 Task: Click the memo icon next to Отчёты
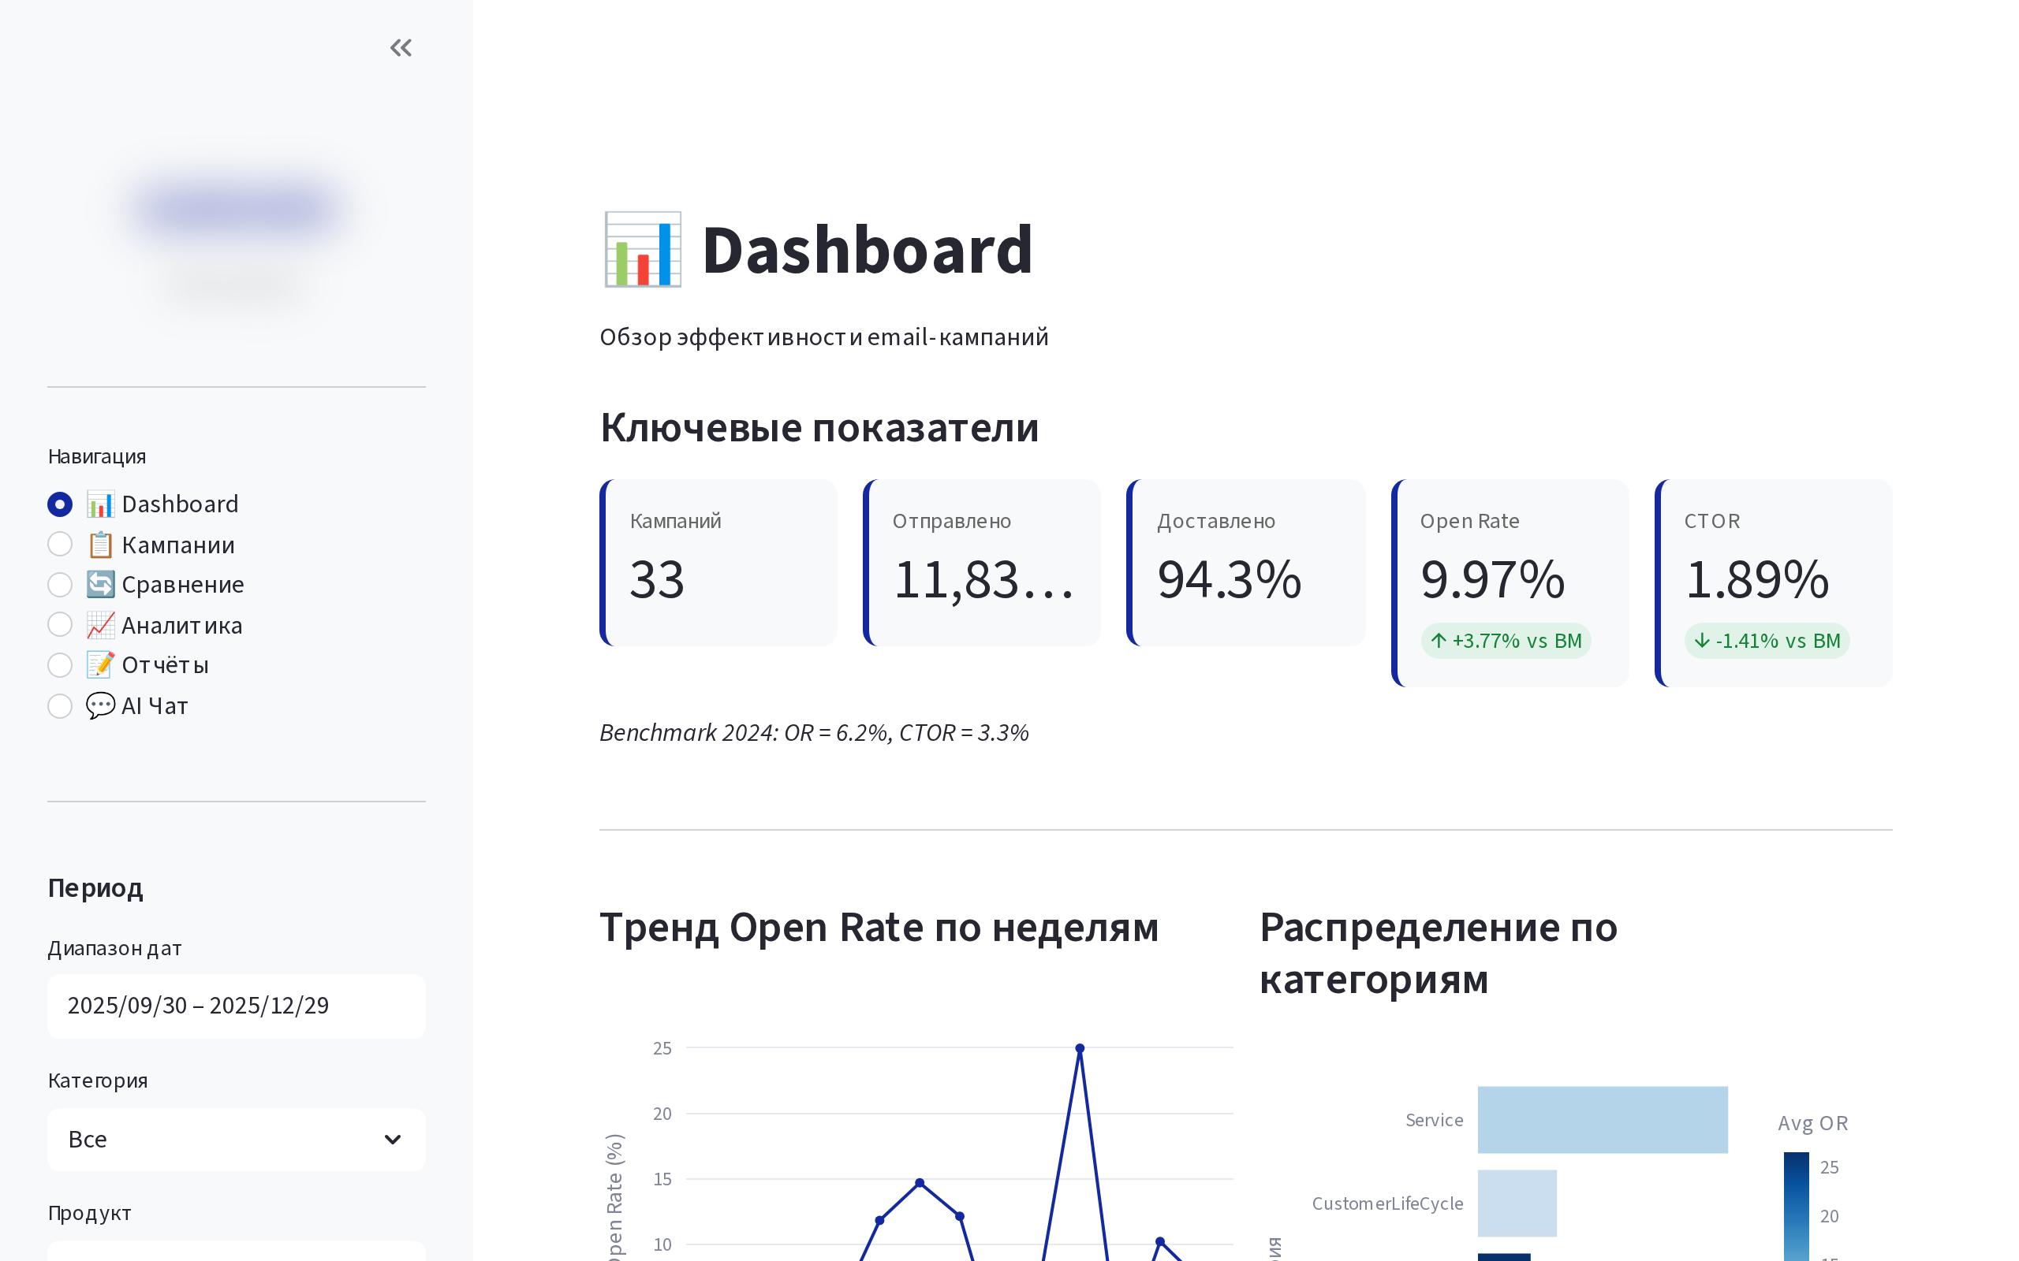pyautogui.click(x=100, y=664)
